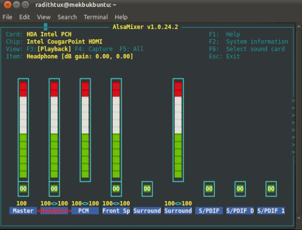Toggle the Master mute indicator
302x230 pixels.
[x=23, y=189]
